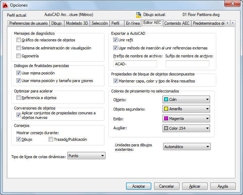Click the cyan color swatch for Objeto
This screenshot has height=195, width=243.
[166, 99]
